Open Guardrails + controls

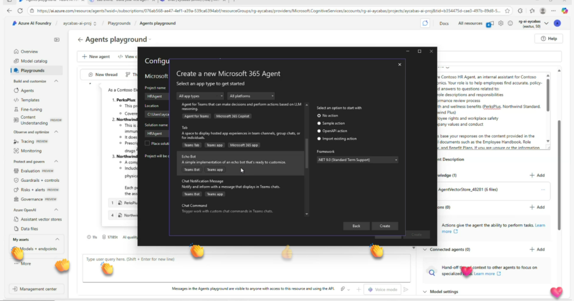[x=40, y=180]
